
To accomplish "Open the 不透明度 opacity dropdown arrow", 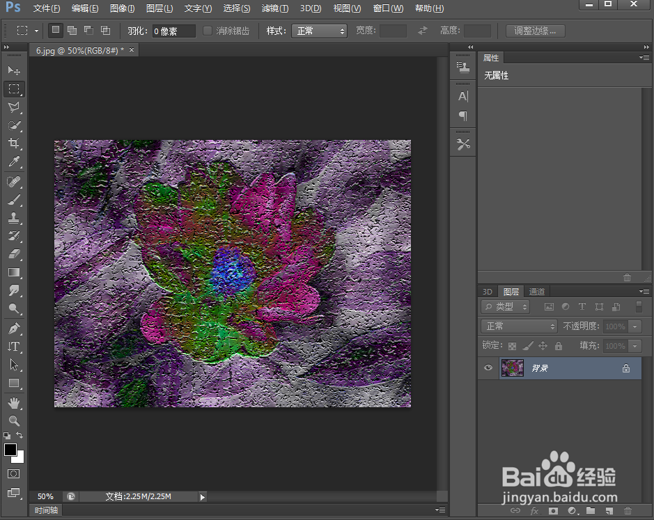I will click(634, 326).
